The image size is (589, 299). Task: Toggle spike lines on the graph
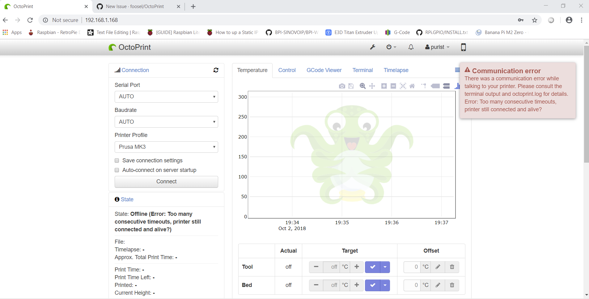pos(424,86)
